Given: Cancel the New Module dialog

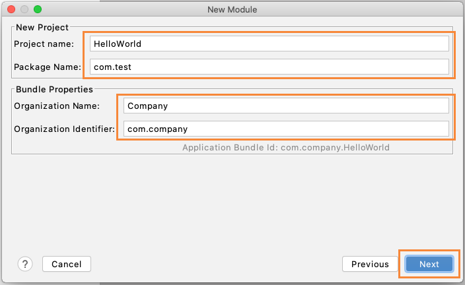Looking at the screenshot, I should pos(67,264).
